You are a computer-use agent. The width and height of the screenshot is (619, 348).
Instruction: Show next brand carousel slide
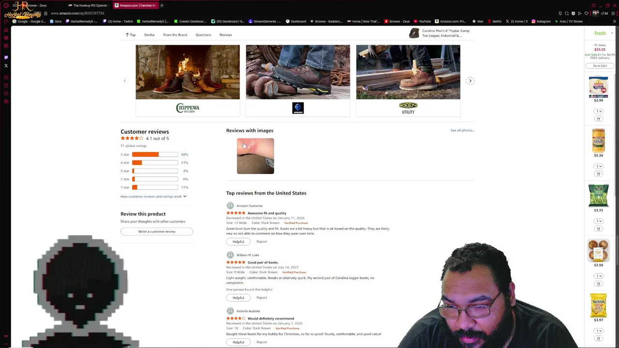pyautogui.click(x=470, y=81)
